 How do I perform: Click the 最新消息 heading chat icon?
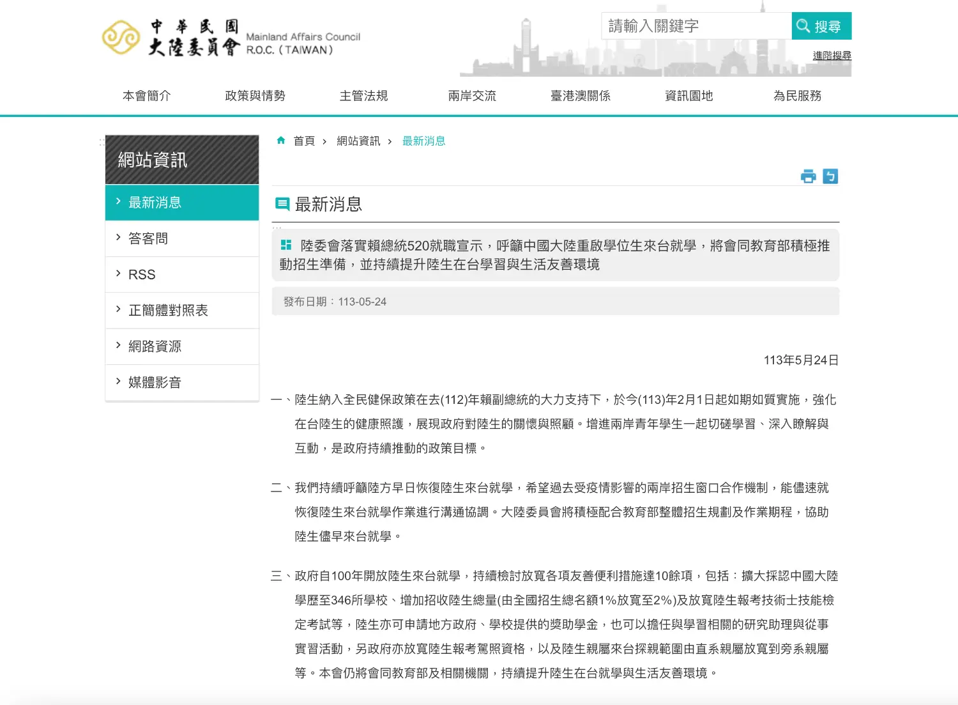(x=282, y=204)
